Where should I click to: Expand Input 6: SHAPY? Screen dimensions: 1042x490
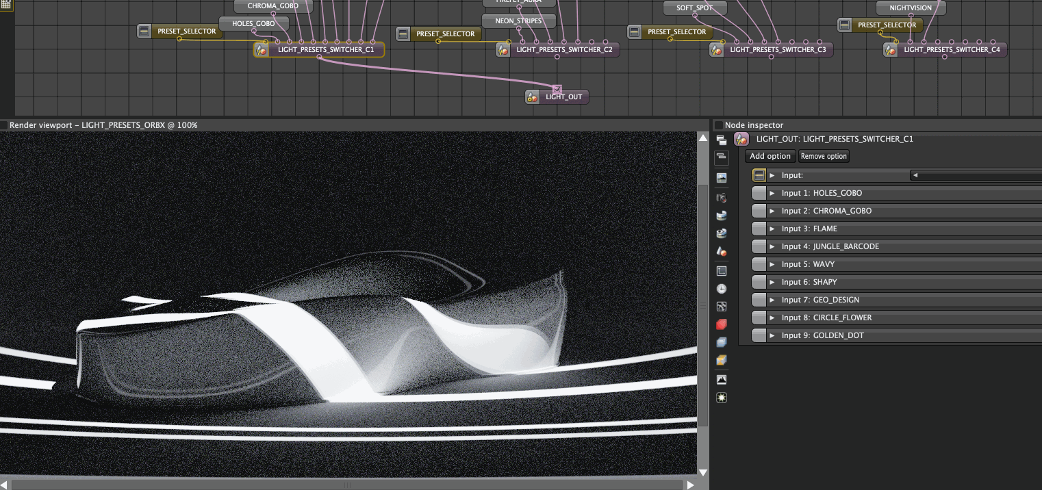point(773,283)
